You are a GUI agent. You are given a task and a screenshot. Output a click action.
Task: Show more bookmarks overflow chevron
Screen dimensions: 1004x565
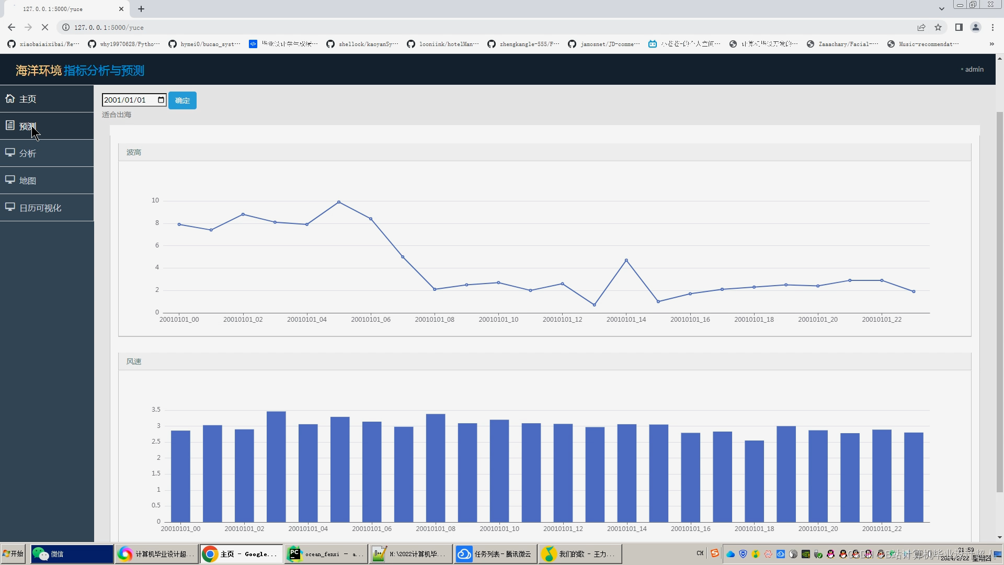point(991,44)
